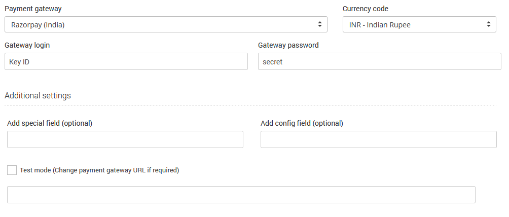Enable the Test mode checkbox
The image size is (509, 217).
pyautogui.click(x=12, y=170)
